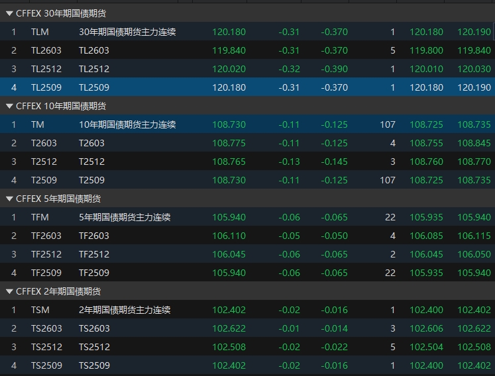
Task: Select T2509 contract code
Action: tap(44, 180)
